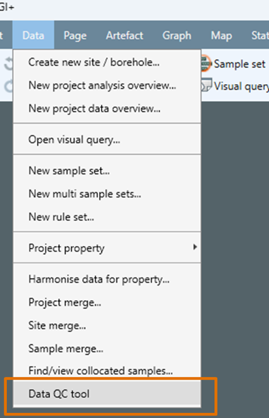Launch the Data QC tool
Image resolution: width=269 pixels, height=418 pixels.
(107, 394)
